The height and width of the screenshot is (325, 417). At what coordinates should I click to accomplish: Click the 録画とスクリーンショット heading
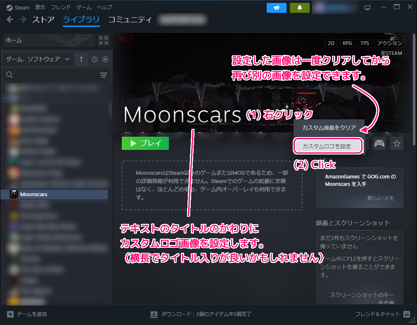(353, 223)
